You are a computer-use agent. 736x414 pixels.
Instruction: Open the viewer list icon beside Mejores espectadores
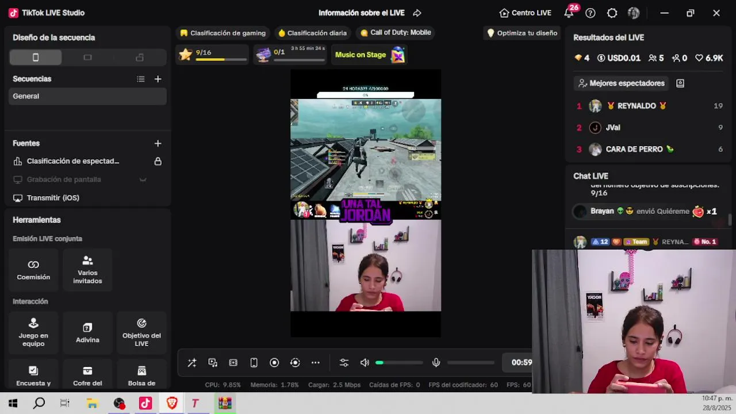point(680,83)
